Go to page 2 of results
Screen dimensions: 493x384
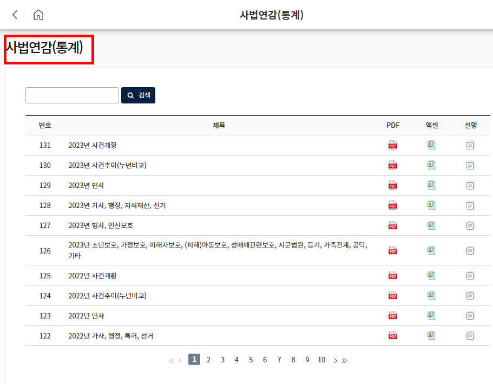coord(208,360)
